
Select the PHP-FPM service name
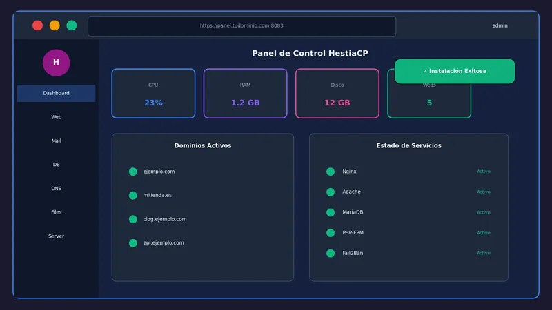pyautogui.click(x=353, y=232)
